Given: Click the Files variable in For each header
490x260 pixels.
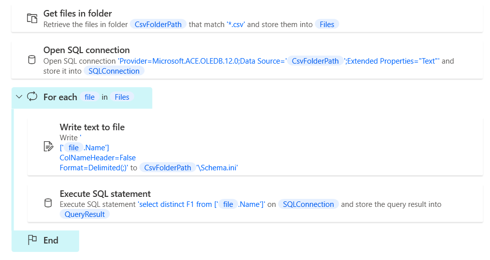Looking at the screenshot, I should click(x=122, y=97).
